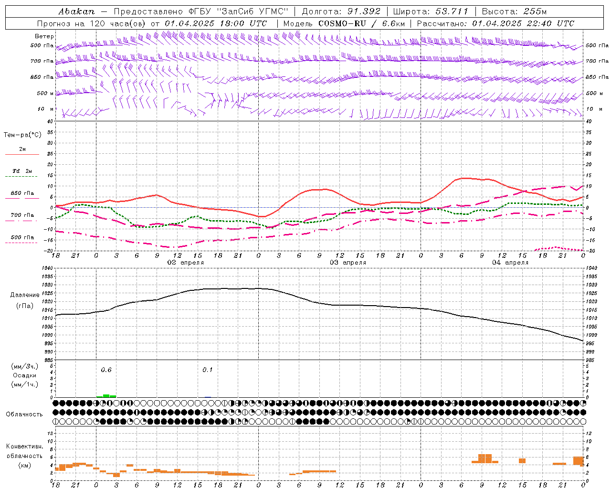Image resolution: width=611 pixels, height=489 pixels.
Task: Click the "Рассчитано: 01.04.2025 22:40 UTC" timestamp
Action: point(495,23)
